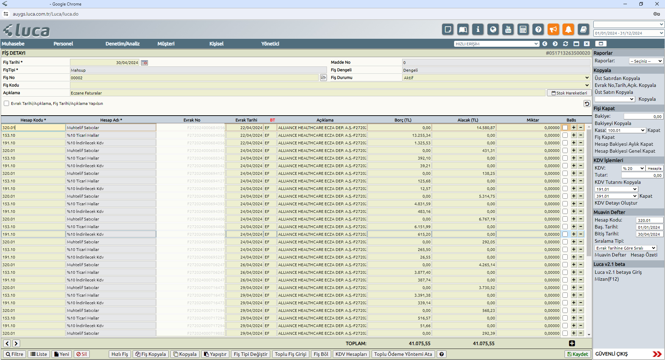Go back with left arrow beside HIZLI ERİŞİM
The width and height of the screenshot is (665, 360).
(545, 44)
